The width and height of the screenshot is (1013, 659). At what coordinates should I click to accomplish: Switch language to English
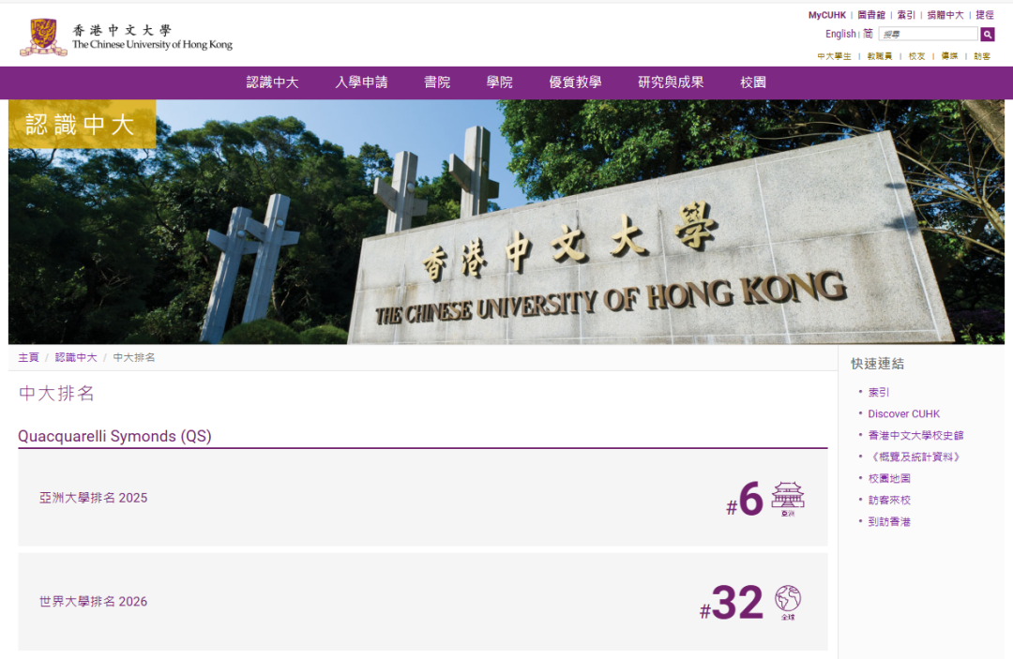(839, 34)
